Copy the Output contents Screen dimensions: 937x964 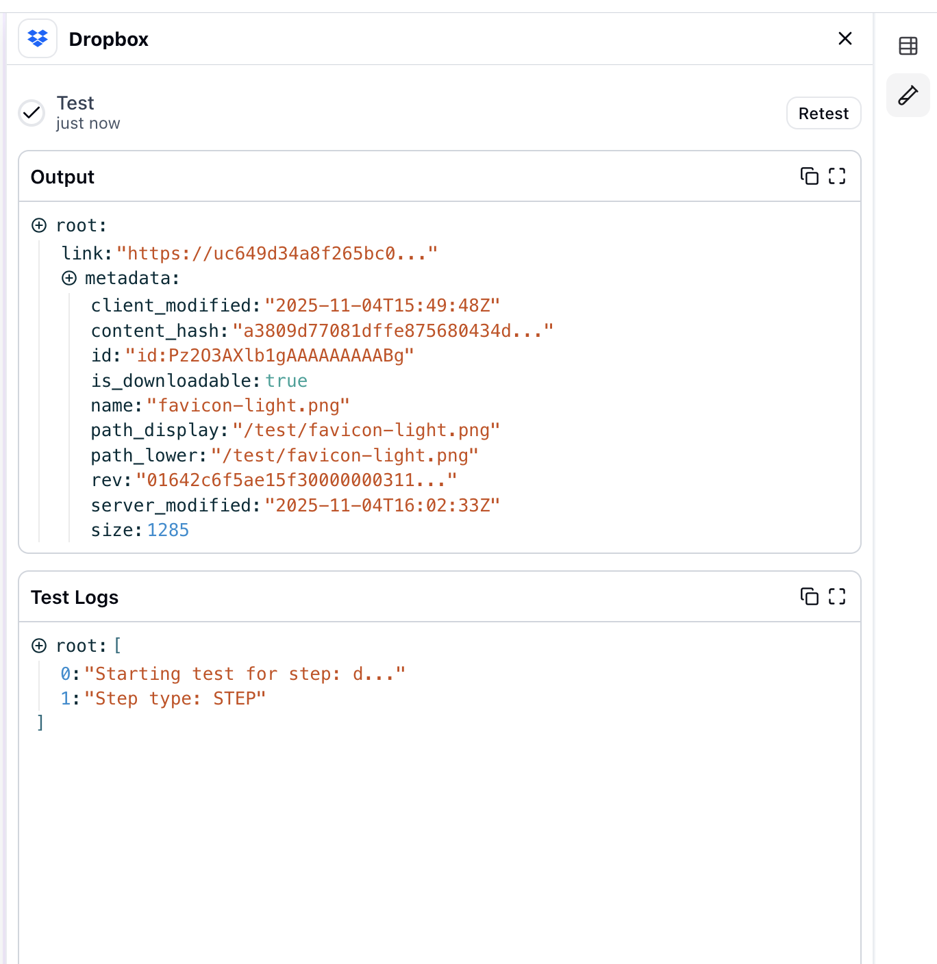click(809, 177)
